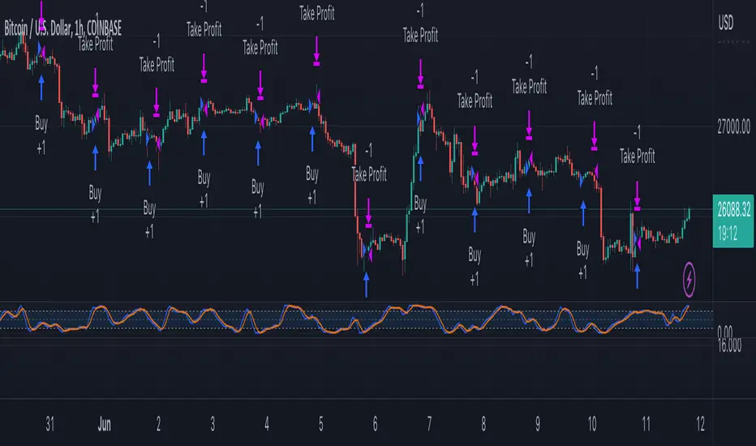Click the magenta Take Profit arrow near June 7 peak

[x=420, y=75]
